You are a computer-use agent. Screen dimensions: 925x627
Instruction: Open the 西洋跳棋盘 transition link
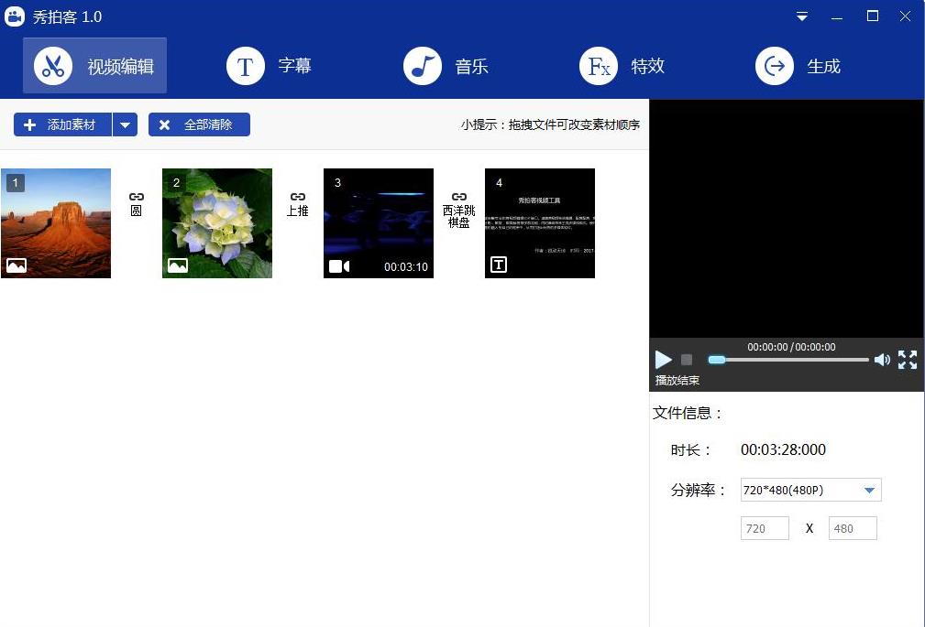tap(459, 197)
